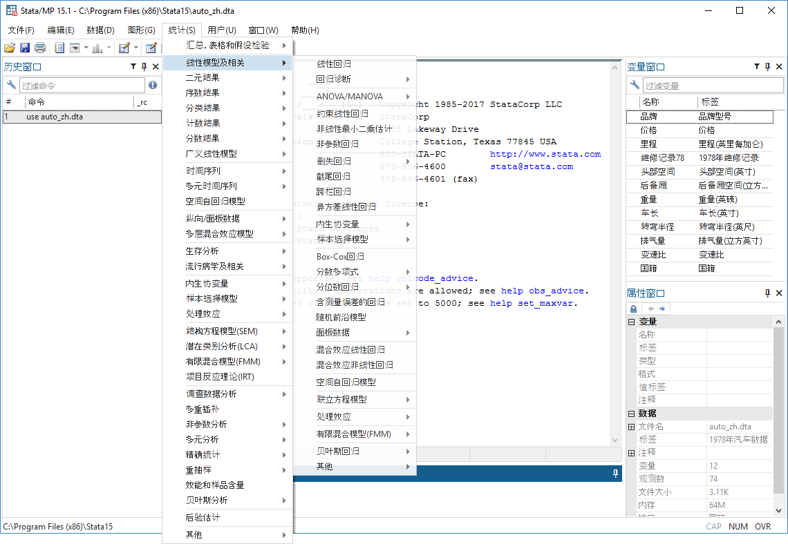Click the wrench icon beside 过滤命令
Screen dimensions: 788x544
pos(10,86)
